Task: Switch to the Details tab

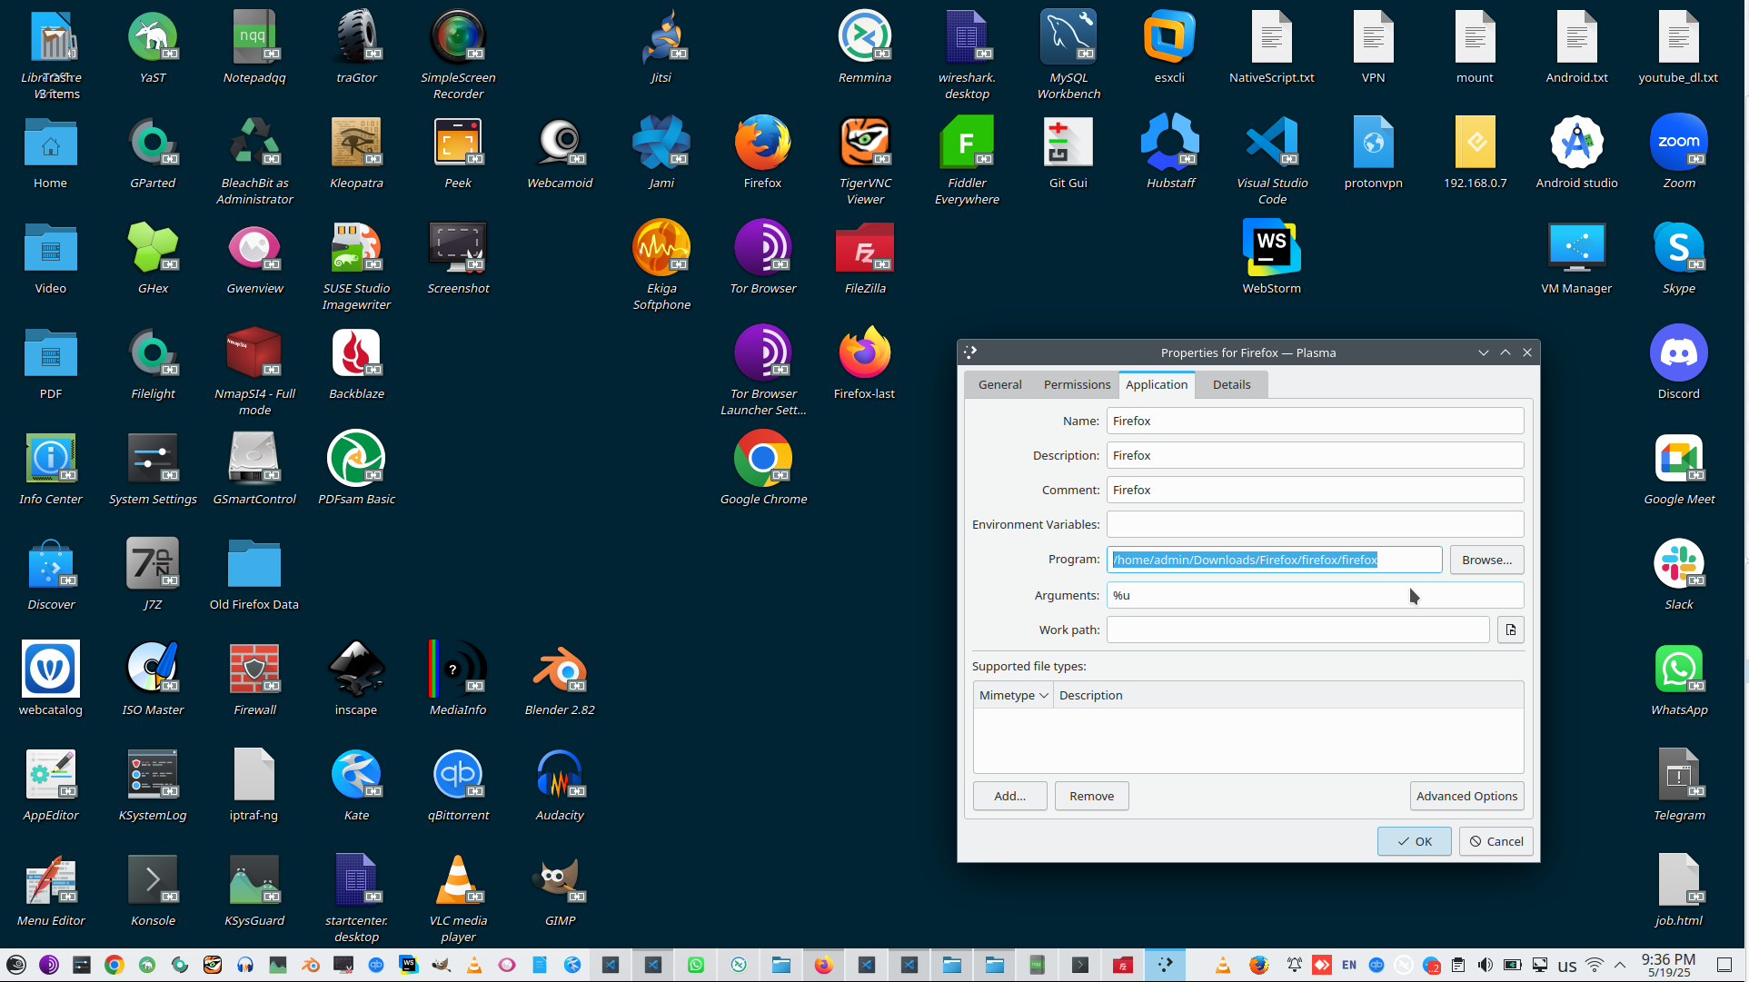Action: (1231, 384)
